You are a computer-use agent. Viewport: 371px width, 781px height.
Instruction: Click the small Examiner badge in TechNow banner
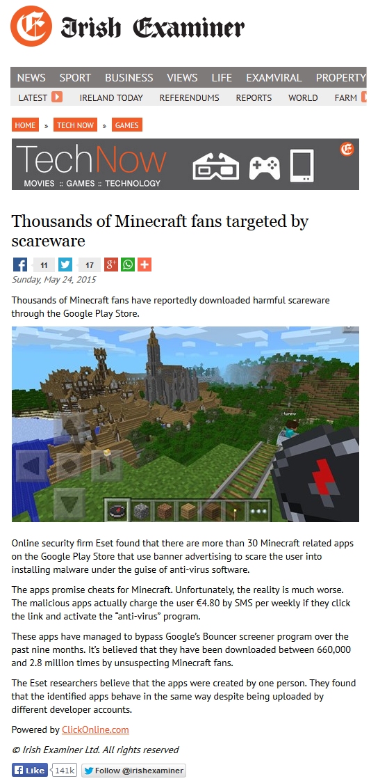click(x=347, y=149)
